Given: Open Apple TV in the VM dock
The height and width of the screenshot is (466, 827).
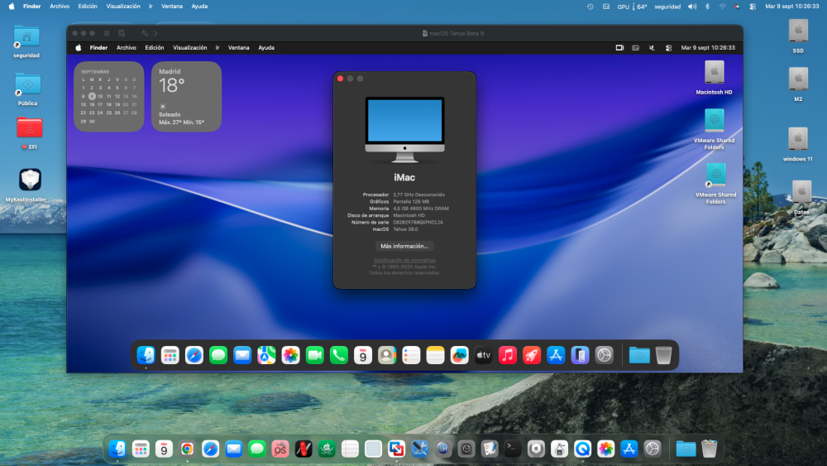Looking at the screenshot, I should 484,355.
